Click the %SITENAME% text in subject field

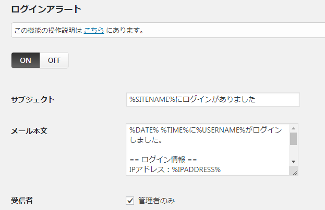pos(152,99)
